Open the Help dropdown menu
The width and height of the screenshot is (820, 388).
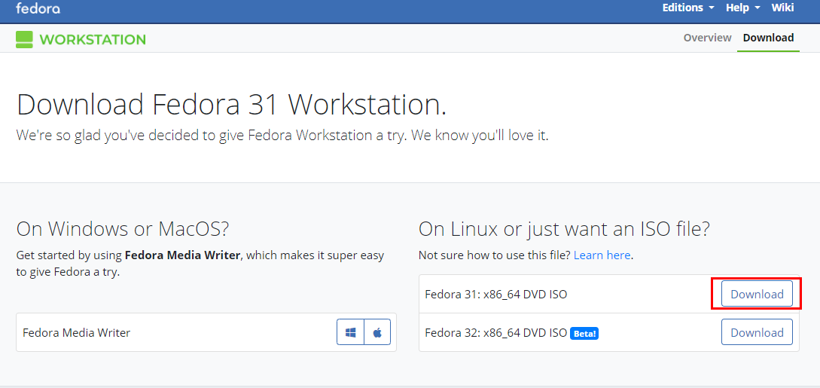(743, 8)
